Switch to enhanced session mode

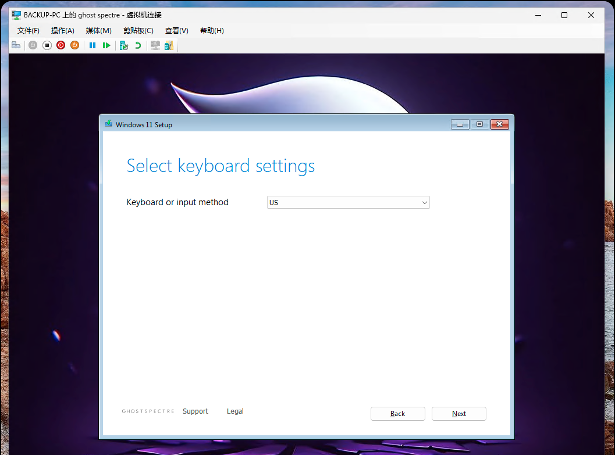tap(155, 45)
